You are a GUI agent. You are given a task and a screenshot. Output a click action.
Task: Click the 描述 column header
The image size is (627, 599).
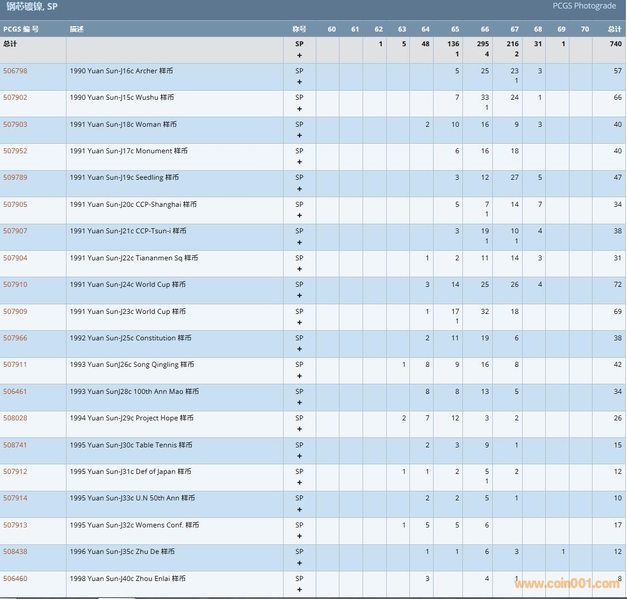point(77,29)
